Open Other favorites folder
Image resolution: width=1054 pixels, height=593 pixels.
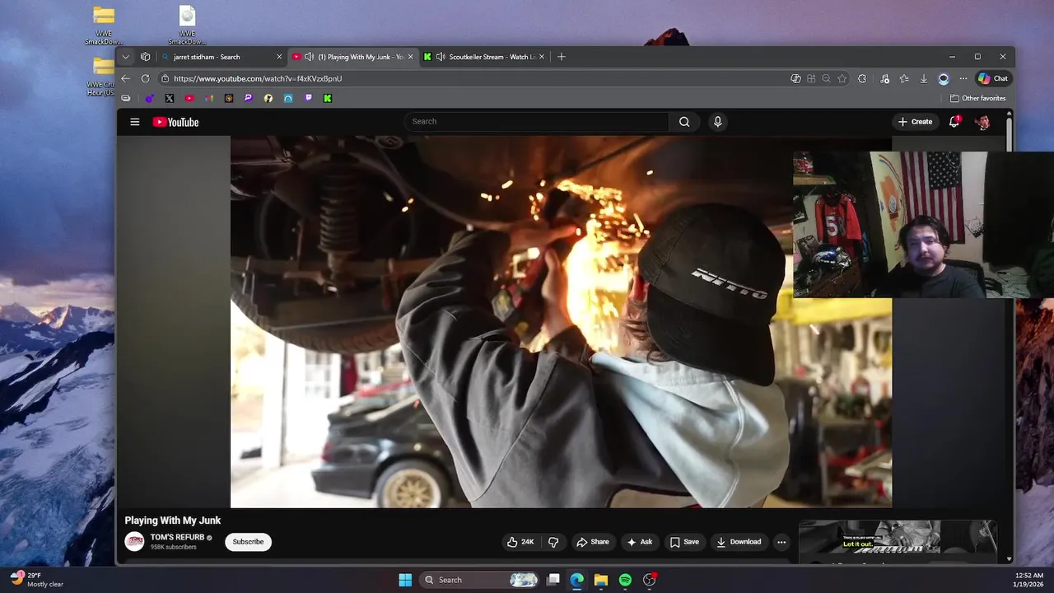point(978,98)
